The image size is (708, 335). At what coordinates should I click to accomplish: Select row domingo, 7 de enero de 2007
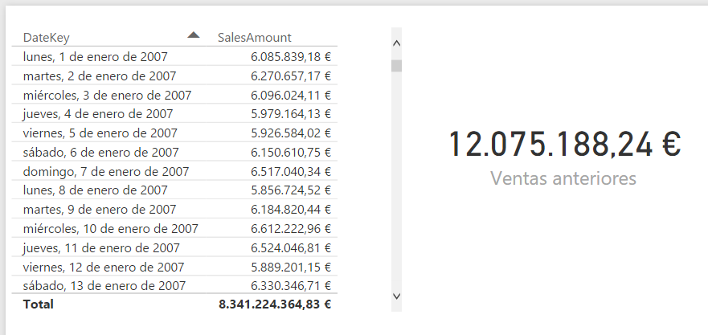tap(174, 171)
